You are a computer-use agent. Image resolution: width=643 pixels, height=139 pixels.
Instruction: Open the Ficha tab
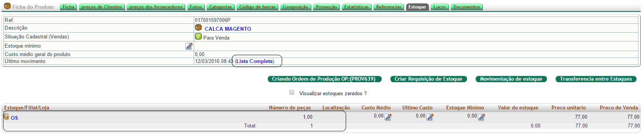coord(68,7)
